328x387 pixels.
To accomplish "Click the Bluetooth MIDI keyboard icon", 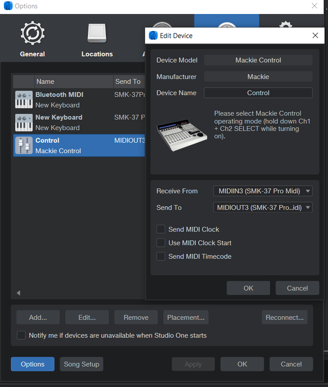I will 24,100.
